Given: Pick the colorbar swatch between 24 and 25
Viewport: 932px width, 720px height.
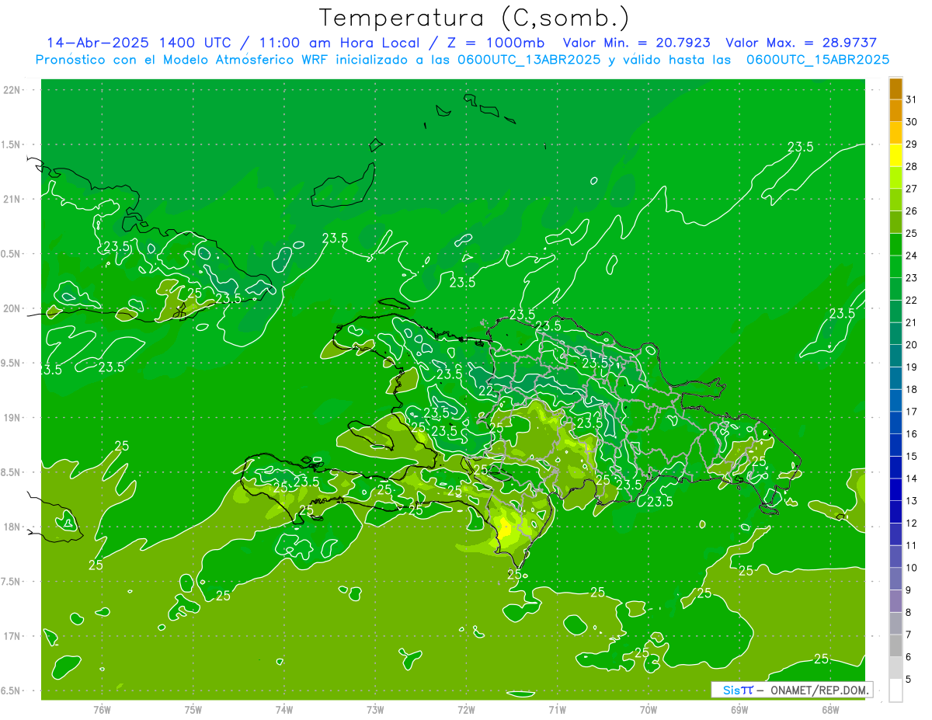Looking at the screenshot, I should pyautogui.click(x=895, y=245).
